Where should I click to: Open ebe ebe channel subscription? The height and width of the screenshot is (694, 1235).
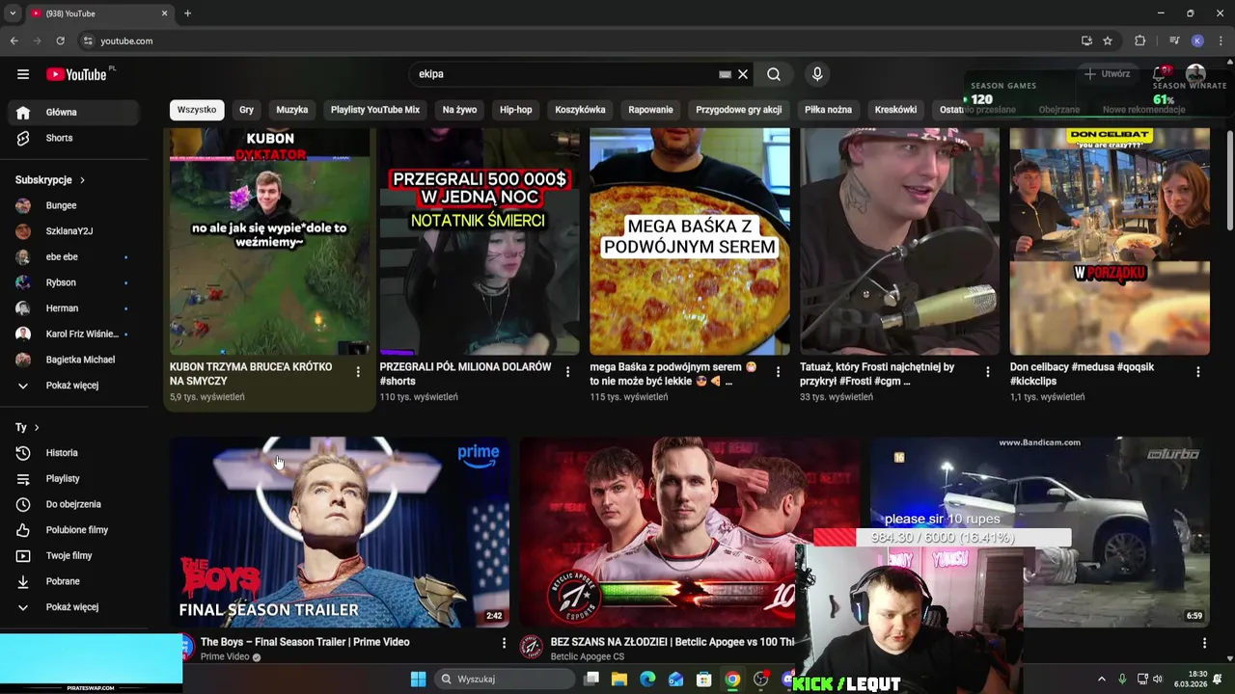[74, 257]
